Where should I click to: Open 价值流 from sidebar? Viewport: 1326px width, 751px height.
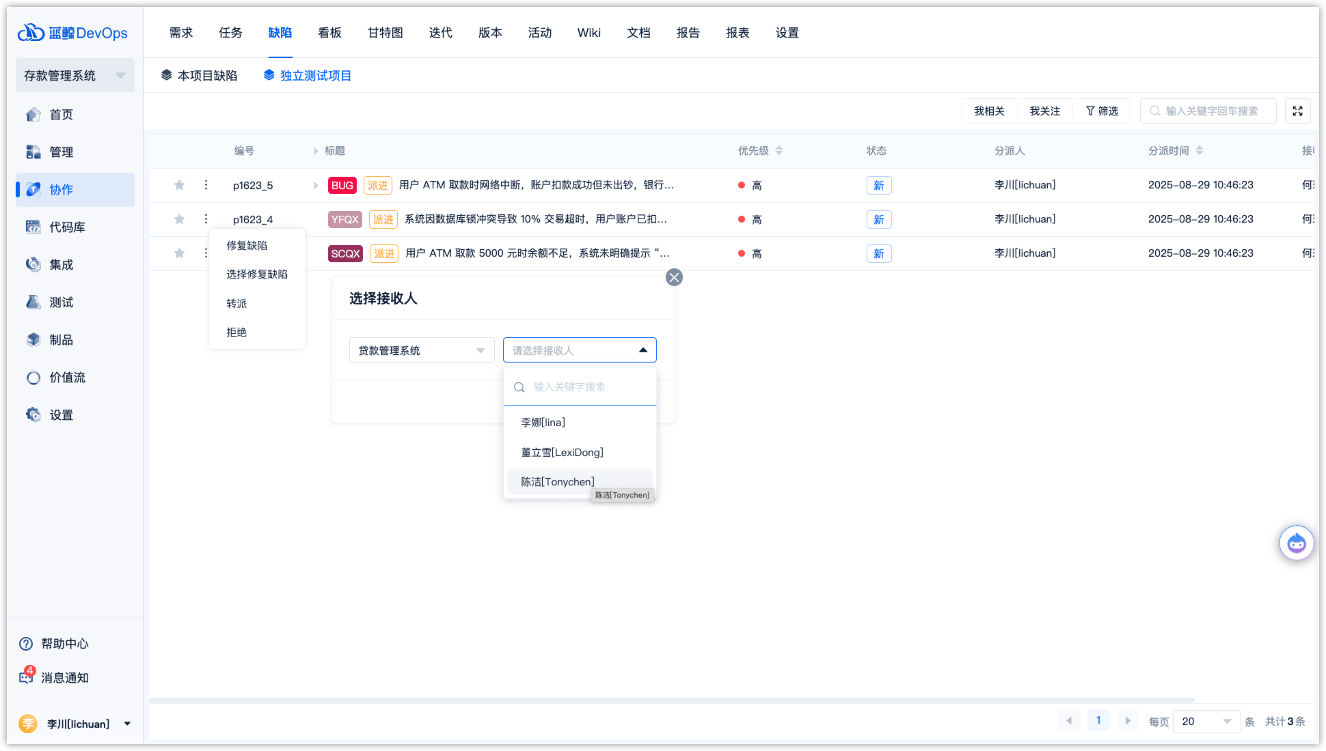(x=67, y=378)
